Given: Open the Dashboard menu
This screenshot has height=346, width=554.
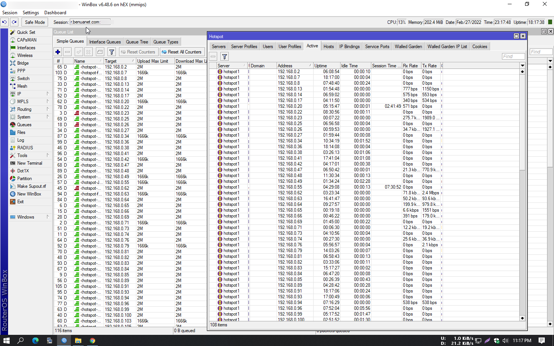Looking at the screenshot, I should point(55,13).
